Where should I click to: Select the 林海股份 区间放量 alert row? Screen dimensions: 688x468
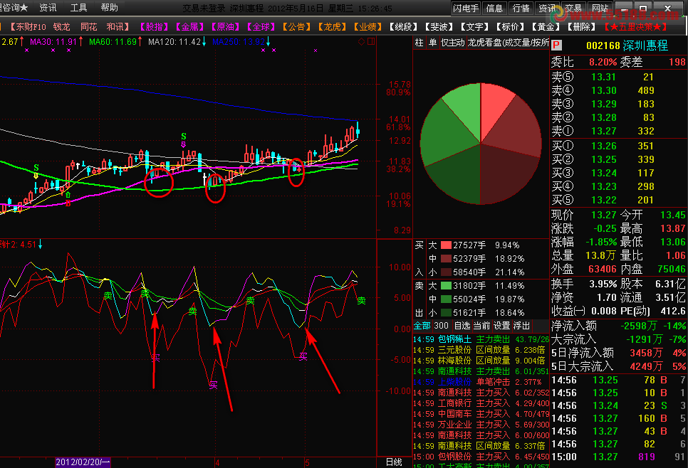click(x=481, y=361)
